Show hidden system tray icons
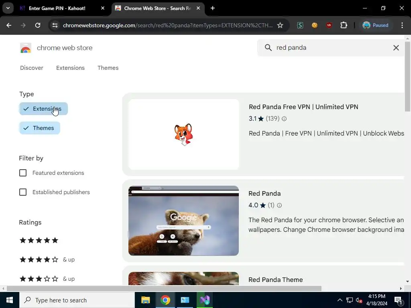 point(340,300)
